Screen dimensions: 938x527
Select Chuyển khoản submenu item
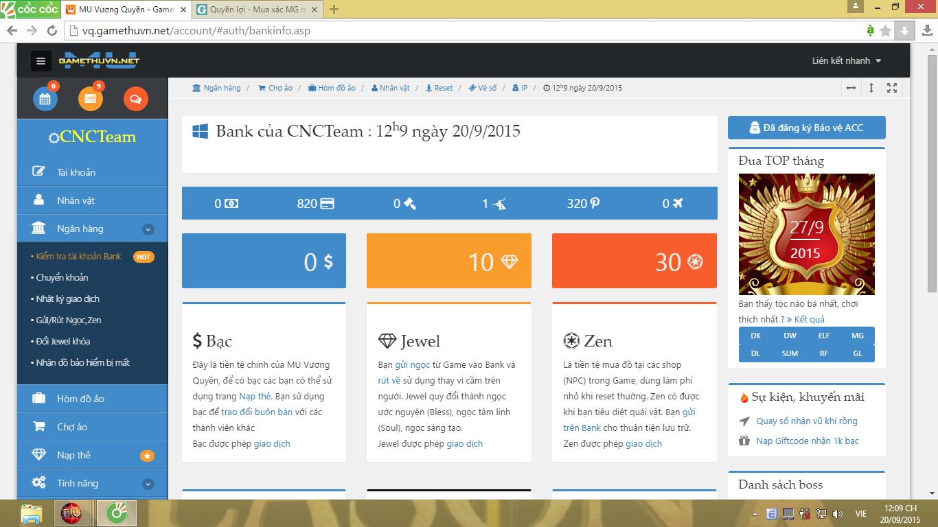(x=62, y=277)
